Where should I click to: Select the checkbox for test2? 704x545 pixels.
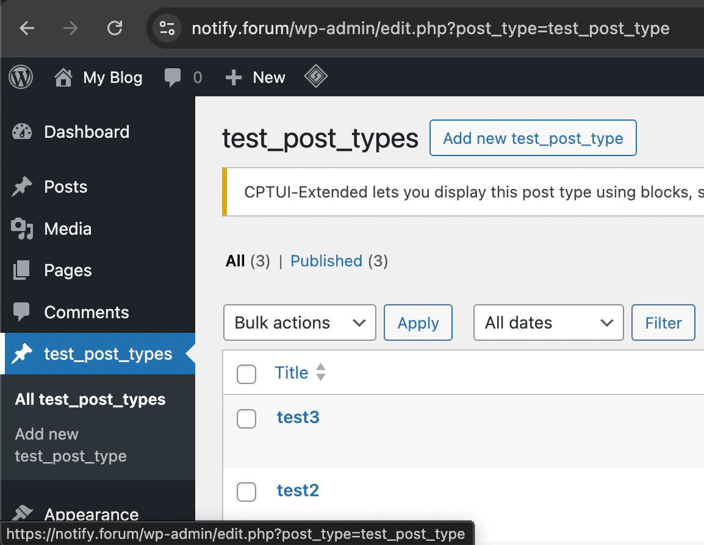(246, 492)
